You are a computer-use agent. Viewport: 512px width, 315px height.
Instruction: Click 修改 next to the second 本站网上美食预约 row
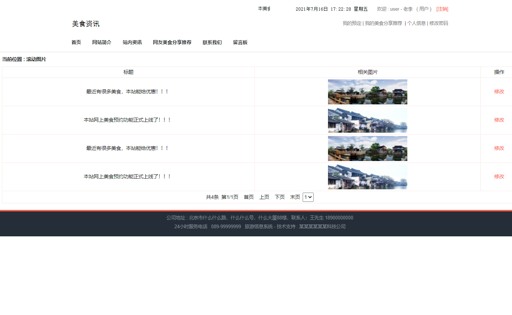pos(500,176)
